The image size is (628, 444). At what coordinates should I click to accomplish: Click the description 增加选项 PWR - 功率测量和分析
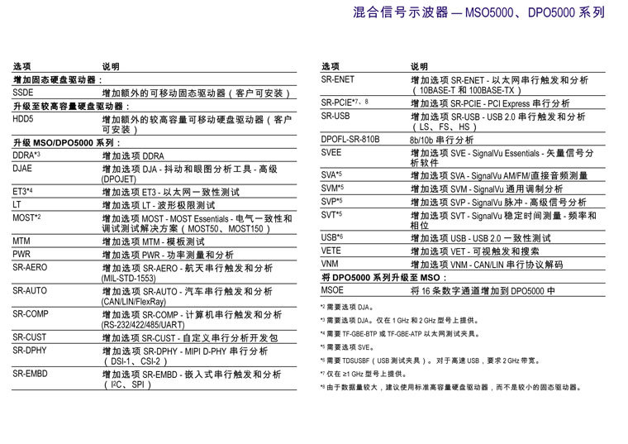pos(168,255)
